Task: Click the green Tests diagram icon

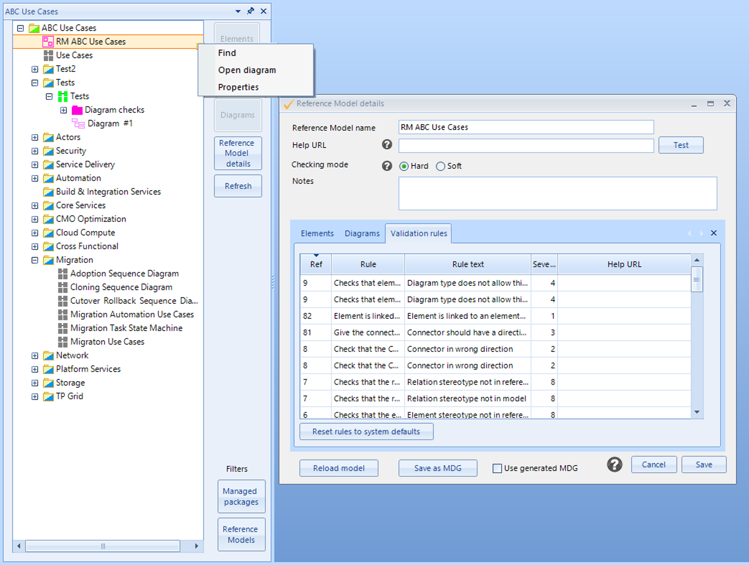Action: (x=63, y=96)
